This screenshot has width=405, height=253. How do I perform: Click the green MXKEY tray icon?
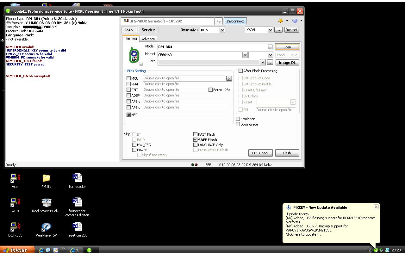(376, 250)
